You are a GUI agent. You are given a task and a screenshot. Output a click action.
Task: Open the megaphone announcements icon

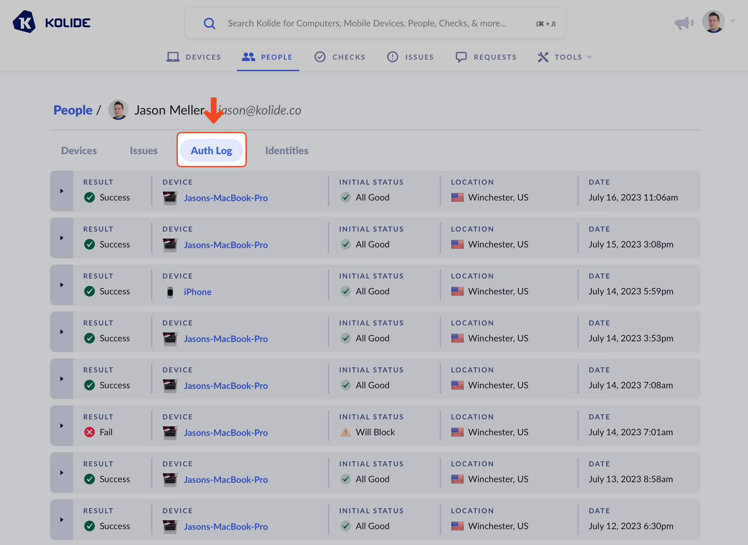(683, 23)
